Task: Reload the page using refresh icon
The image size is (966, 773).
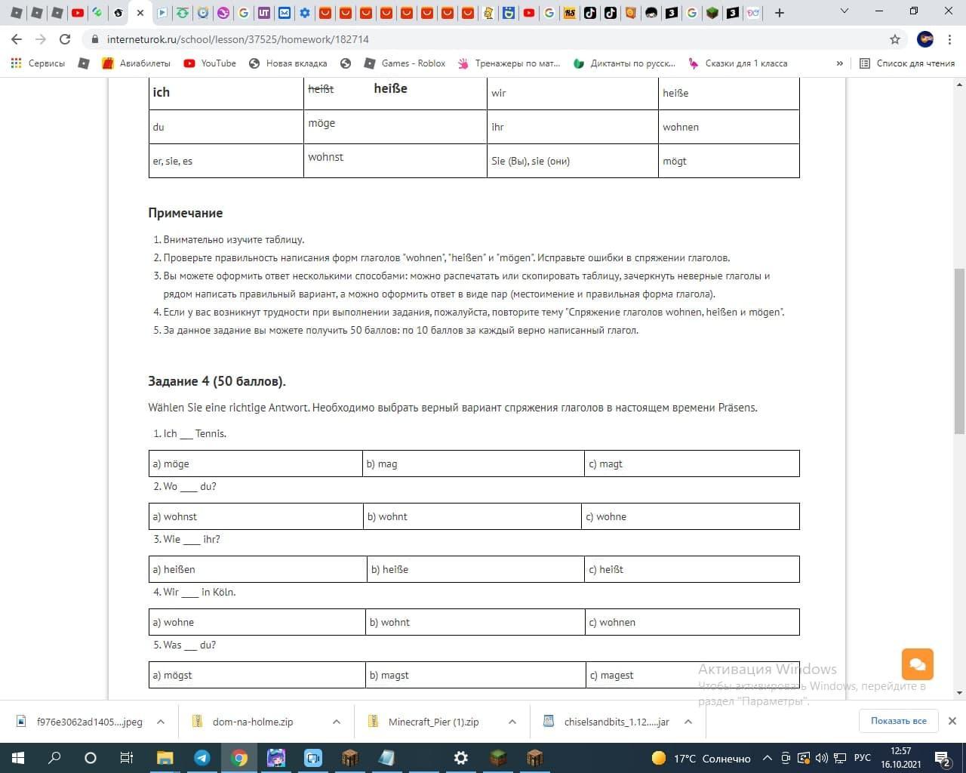Action: tap(65, 39)
